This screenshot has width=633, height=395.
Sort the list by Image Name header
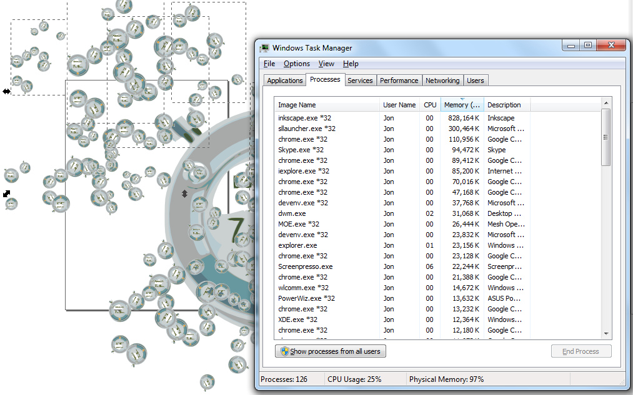[x=297, y=105]
